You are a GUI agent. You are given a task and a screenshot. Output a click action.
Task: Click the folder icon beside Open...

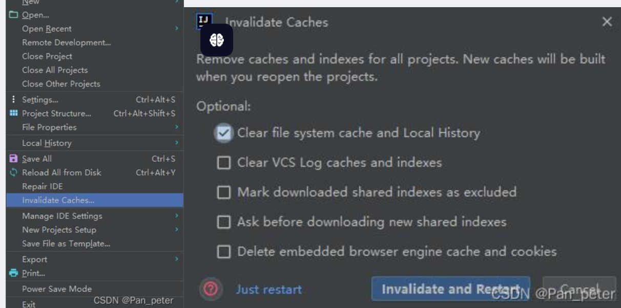pyautogui.click(x=13, y=15)
